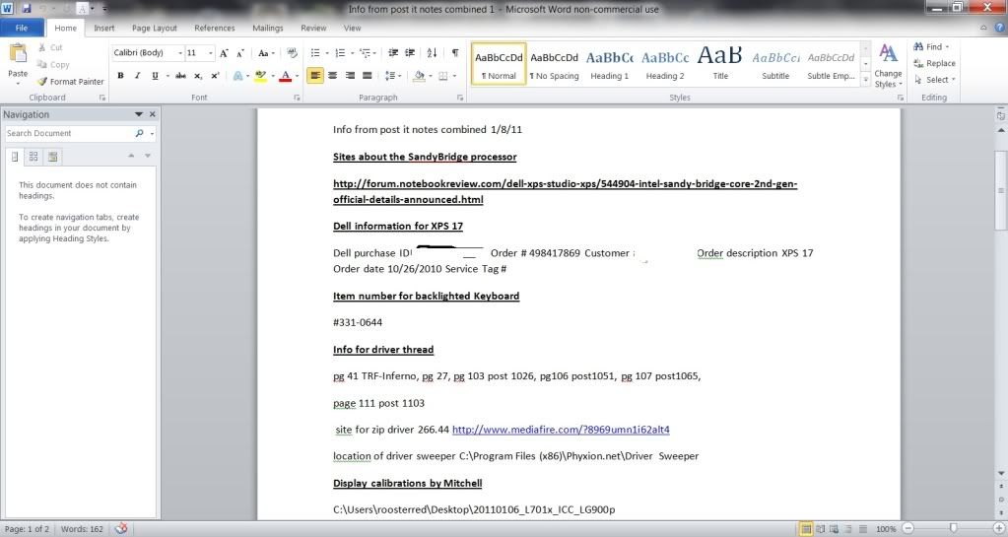1008x537 pixels.
Task: Decrease paragraph indent
Action: pyautogui.click(x=393, y=53)
